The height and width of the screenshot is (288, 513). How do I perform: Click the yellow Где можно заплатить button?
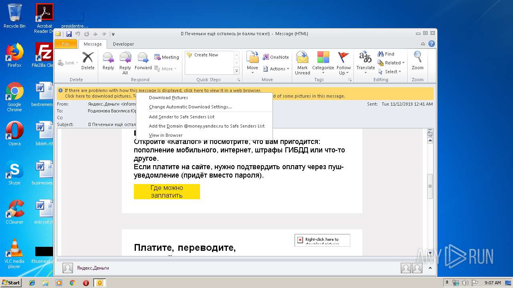[167, 192]
